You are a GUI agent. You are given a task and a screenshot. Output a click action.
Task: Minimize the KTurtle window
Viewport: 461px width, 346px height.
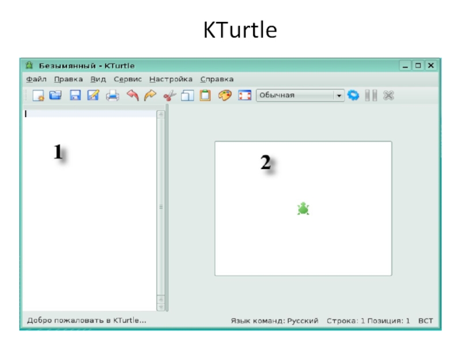[405, 65]
